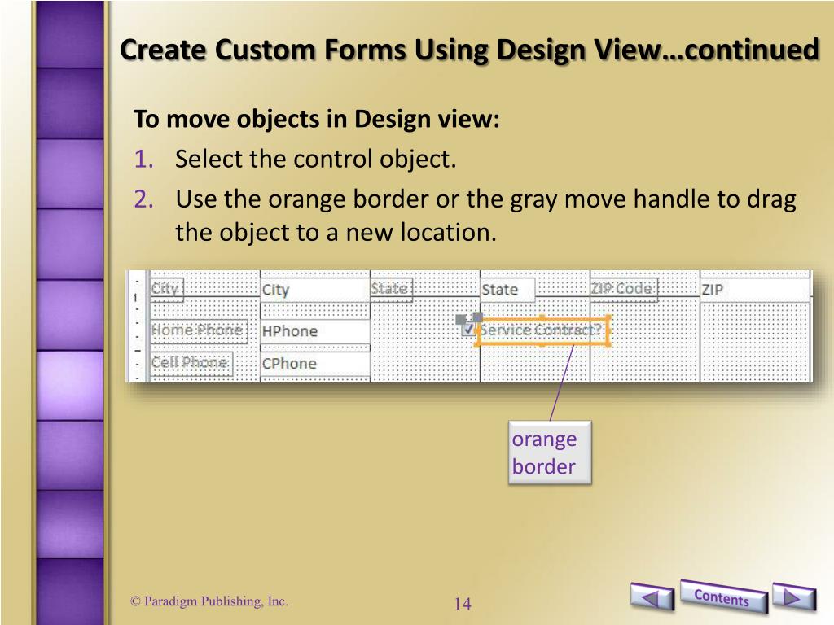Click the vertical ruler mark 1
Image resolution: width=834 pixels, height=625 pixels.
(136, 297)
